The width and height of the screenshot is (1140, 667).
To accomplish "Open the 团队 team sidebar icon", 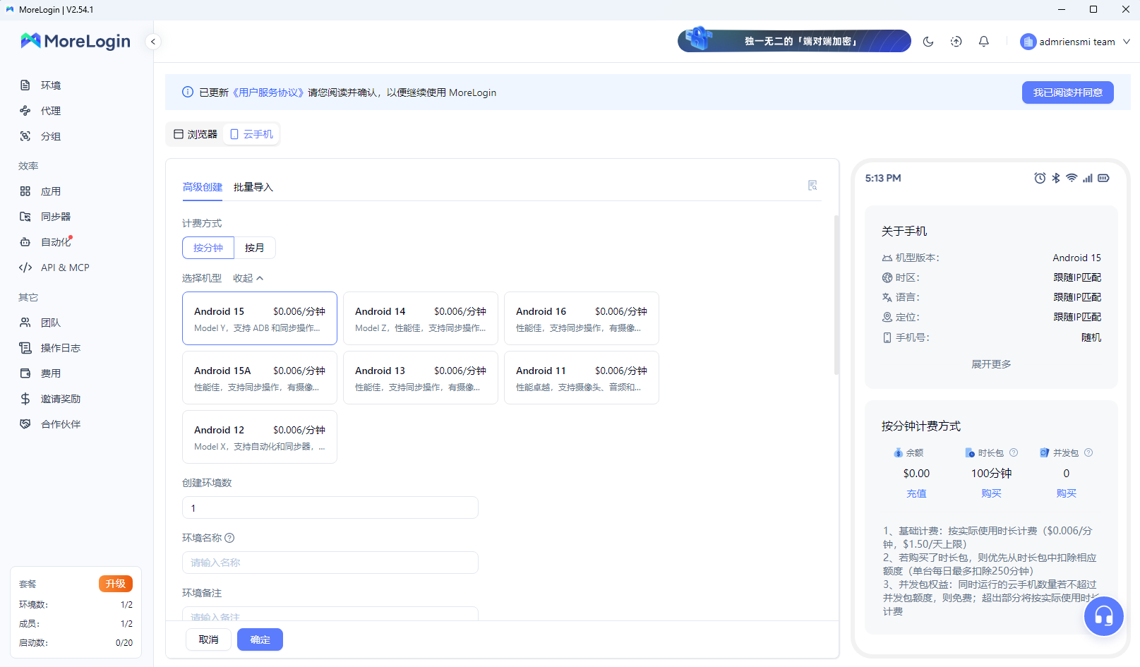I will 25,323.
